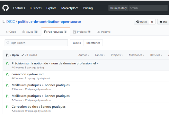
Task: Click the Star button icon
Action: (161, 22)
